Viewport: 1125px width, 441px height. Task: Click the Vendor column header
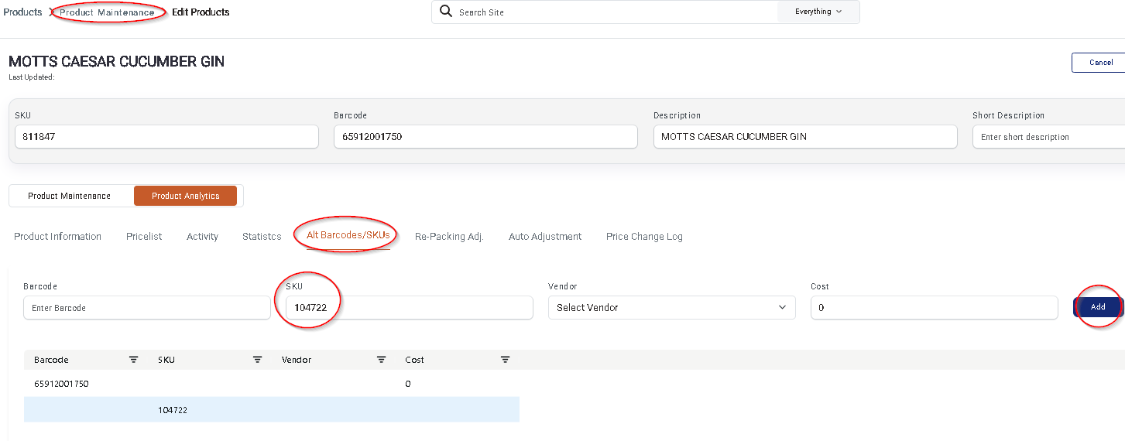[x=297, y=360]
